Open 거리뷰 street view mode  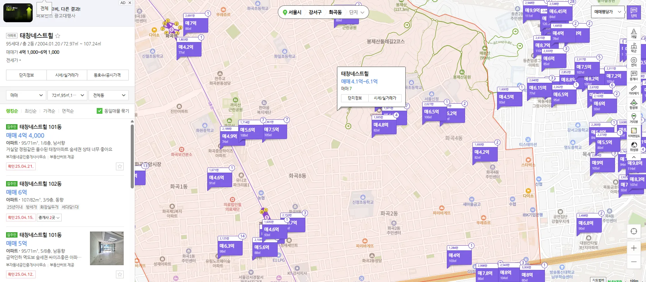pos(634,118)
